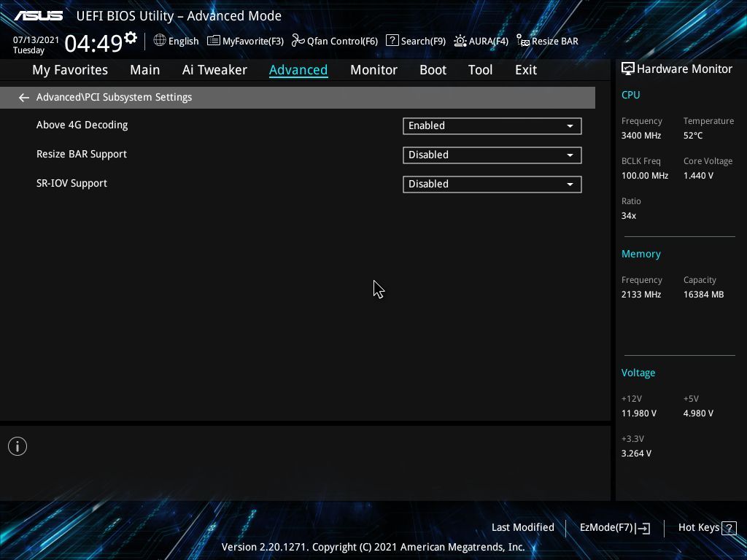Click the 3400 MHz CPU frequency value
This screenshot has width=747, height=560.
point(640,136)
